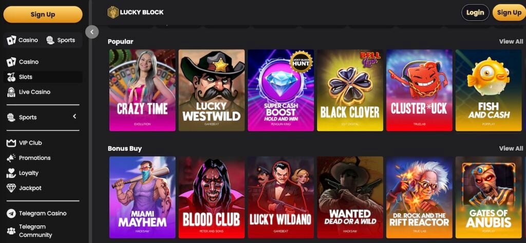Image resolution: width=526 pixels, height=243 pixels.
Task: Open Gates of Anubis game tile
Action: coord(489,197)
